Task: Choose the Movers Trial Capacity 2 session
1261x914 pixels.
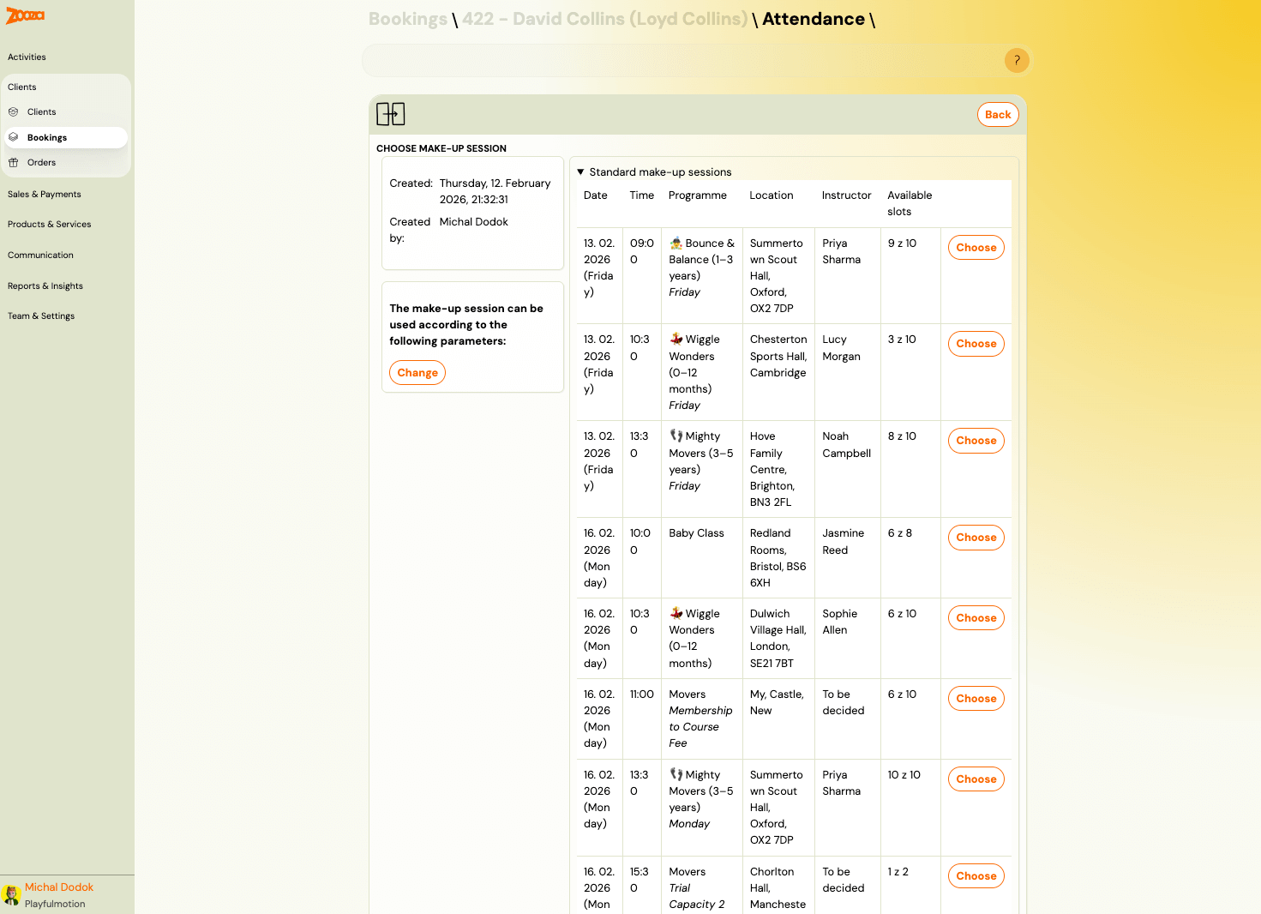Action: [976, 876]
